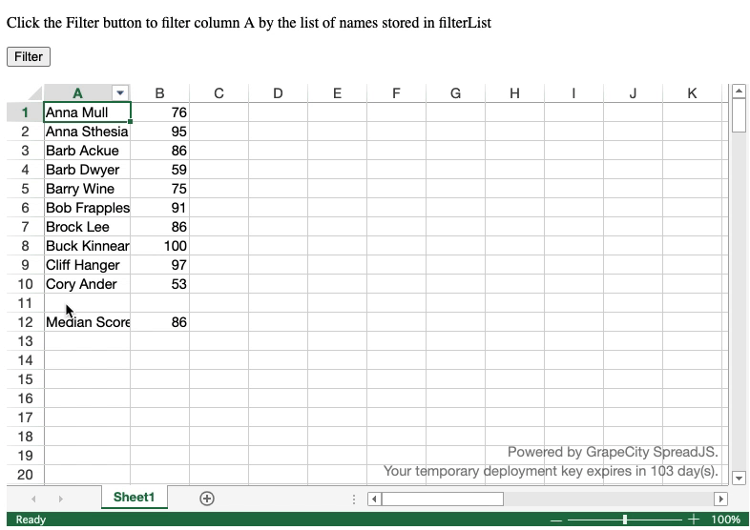Click vertical scrollbar down arrow
The width and height of the screenshot is (750, 530).
[x=739, y=477]
